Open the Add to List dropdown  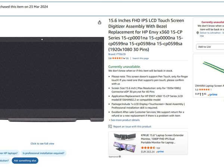coord(210,47)
